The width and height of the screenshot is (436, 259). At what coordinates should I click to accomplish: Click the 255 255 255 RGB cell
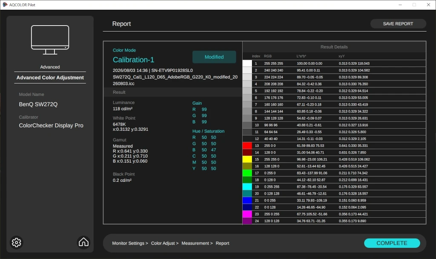click(x=274, y=63)
